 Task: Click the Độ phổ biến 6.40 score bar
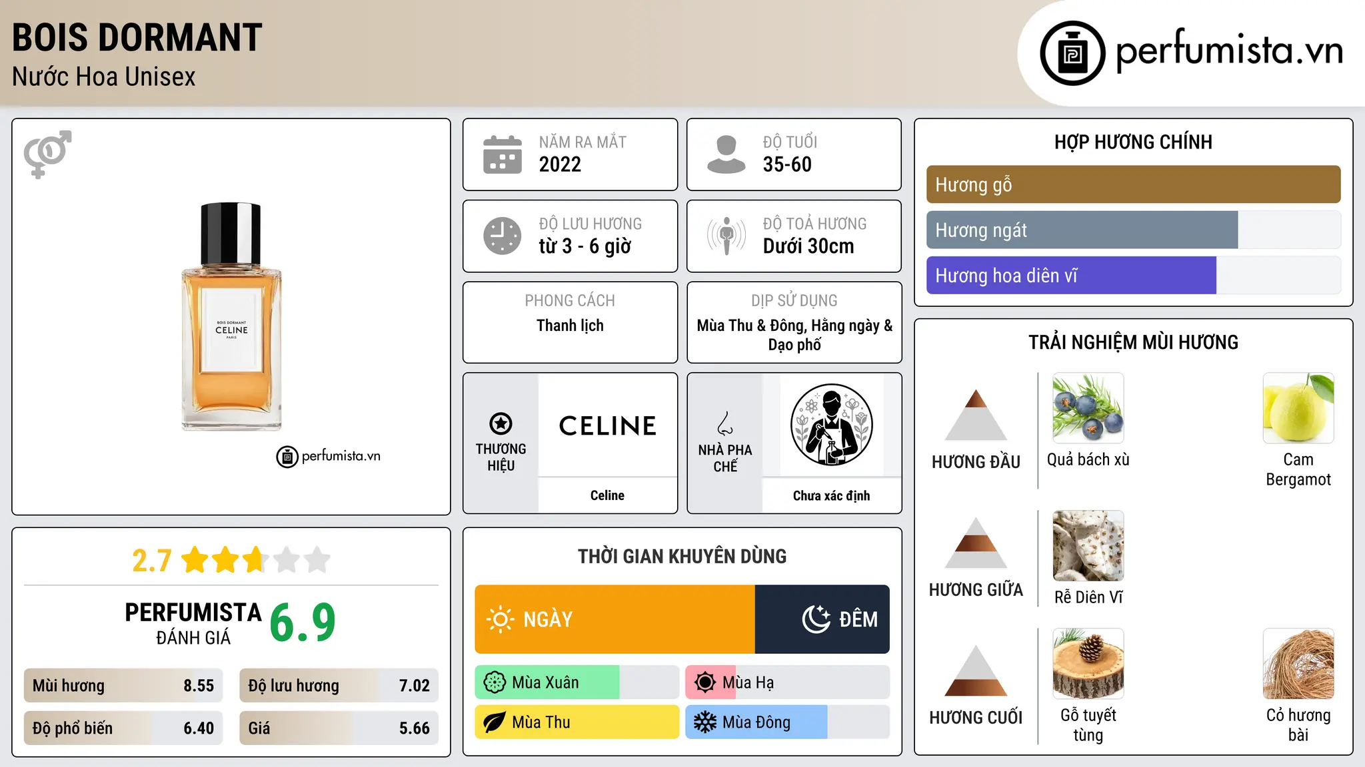pos(123,728)
